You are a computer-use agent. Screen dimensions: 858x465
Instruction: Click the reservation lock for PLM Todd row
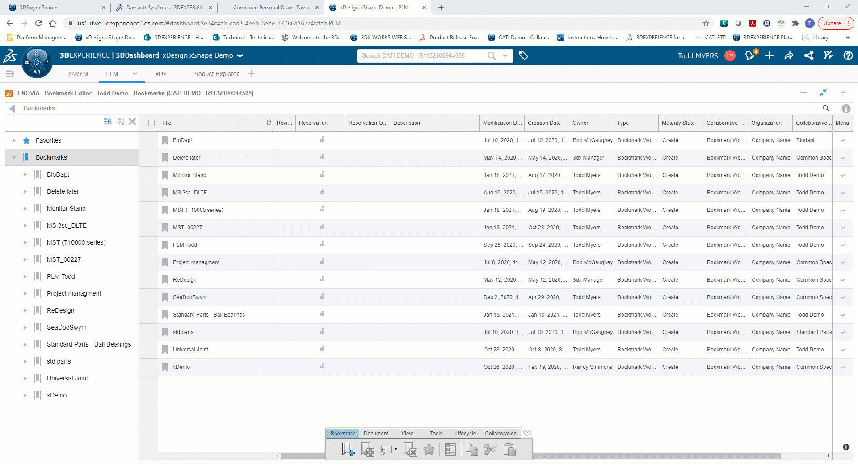point(322,244)
